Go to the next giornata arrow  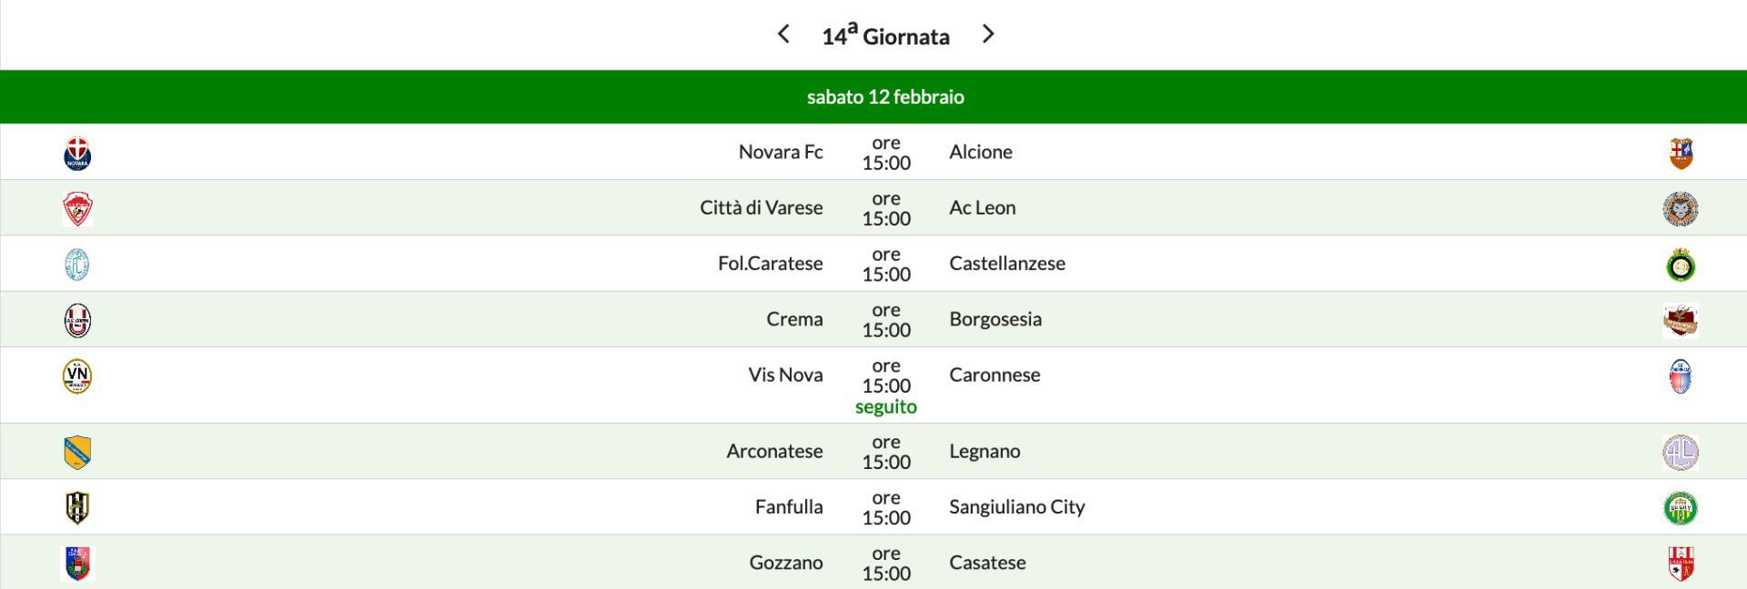coord(988,35)
